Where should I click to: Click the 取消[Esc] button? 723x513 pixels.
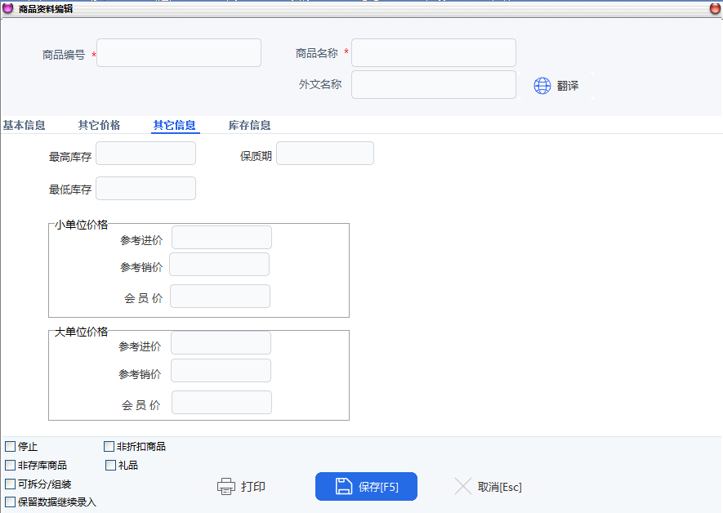(489, 487)
